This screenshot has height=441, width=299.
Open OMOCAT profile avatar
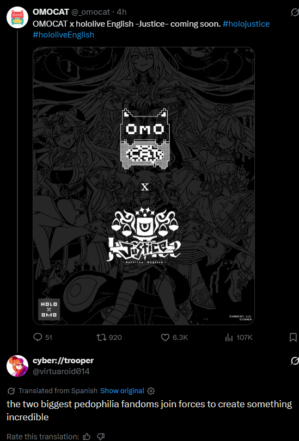tap(17, 17)
